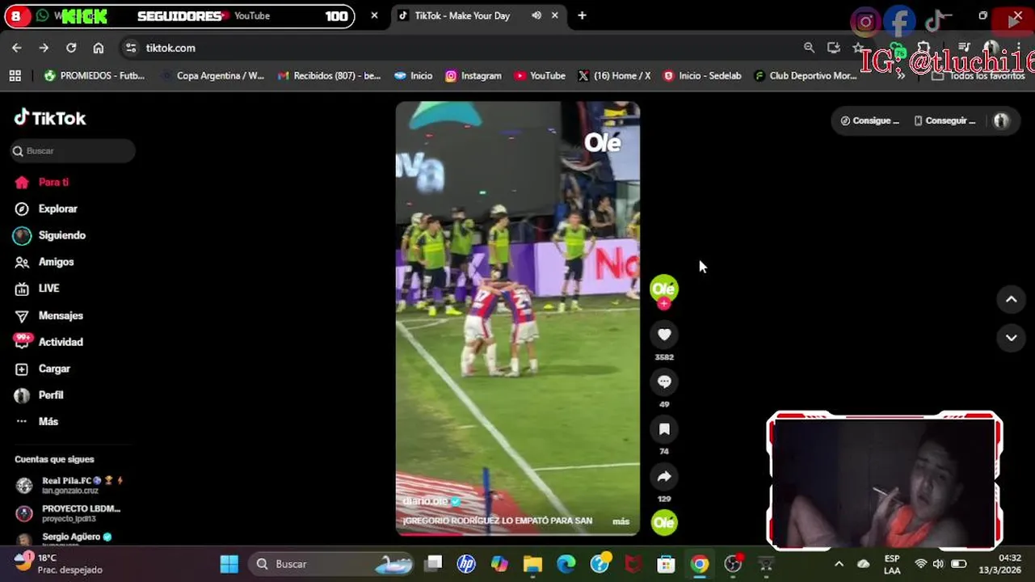The image size is (1035, 582).
Task: Open Task View on the taskbar
Action: [434, 563]
